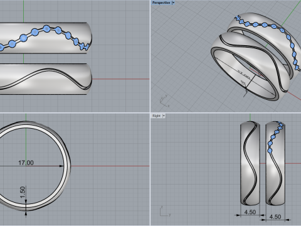Select plain wave-groove ring in Right viewport
The height and width of the screenshot is (226, 301).
point(250,163)
